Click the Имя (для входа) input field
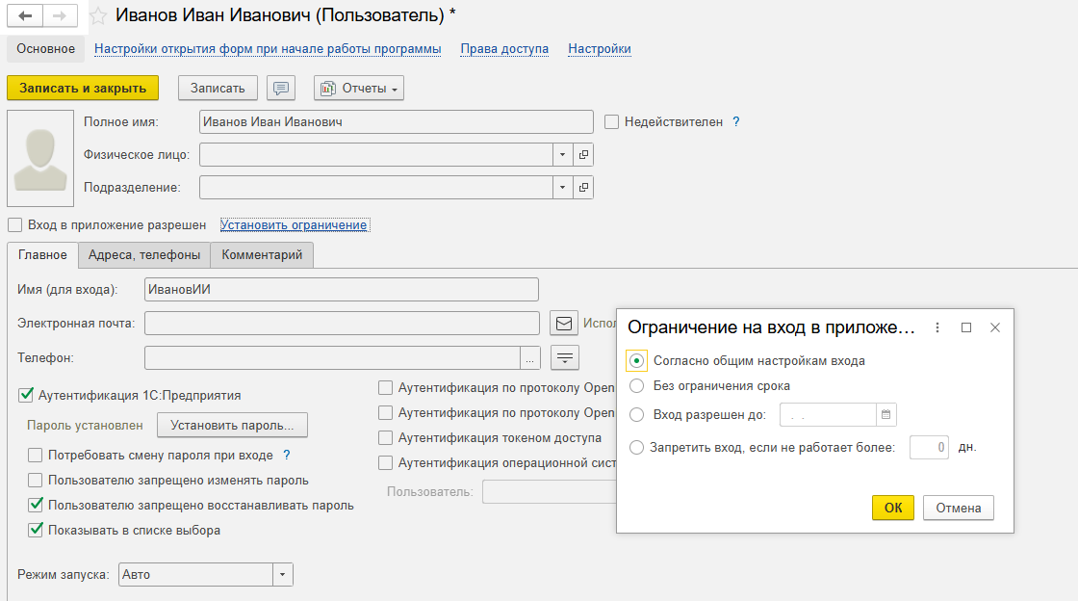 341,290
